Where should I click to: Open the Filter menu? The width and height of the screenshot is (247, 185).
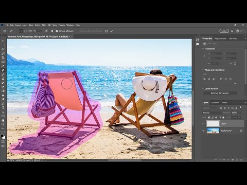pyautogui.click(x=44, y=25)
